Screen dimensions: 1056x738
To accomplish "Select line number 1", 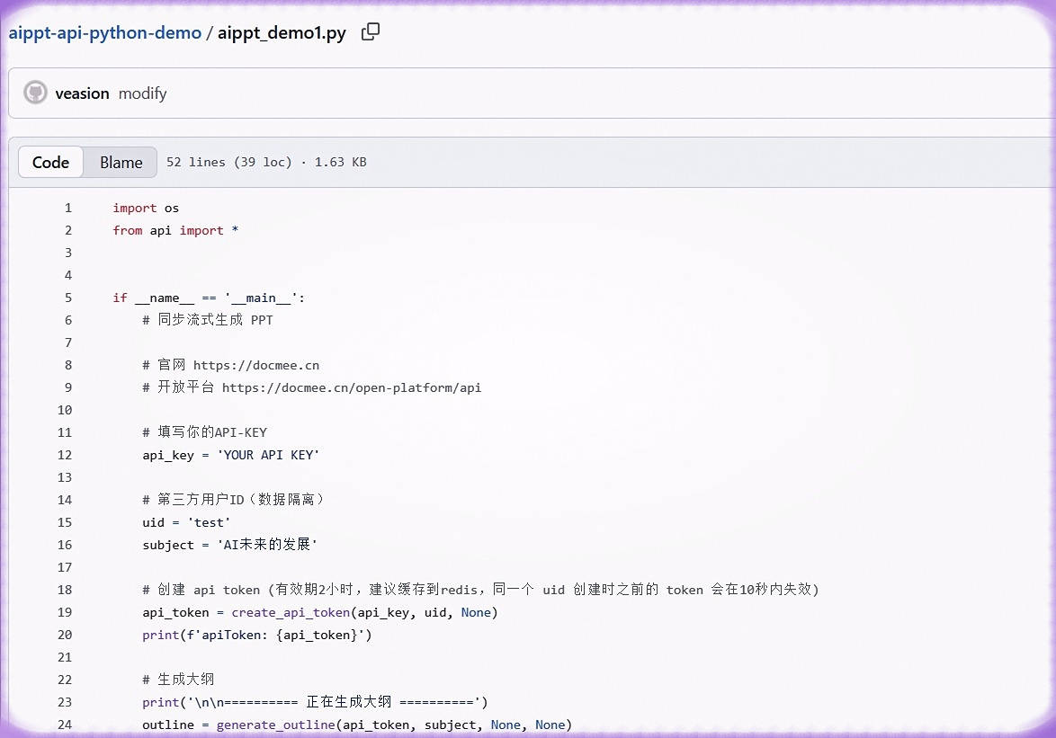I will 68,208.
